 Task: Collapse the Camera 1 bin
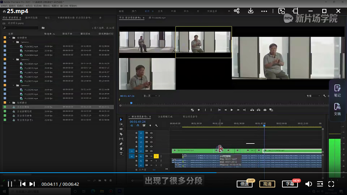13,42
